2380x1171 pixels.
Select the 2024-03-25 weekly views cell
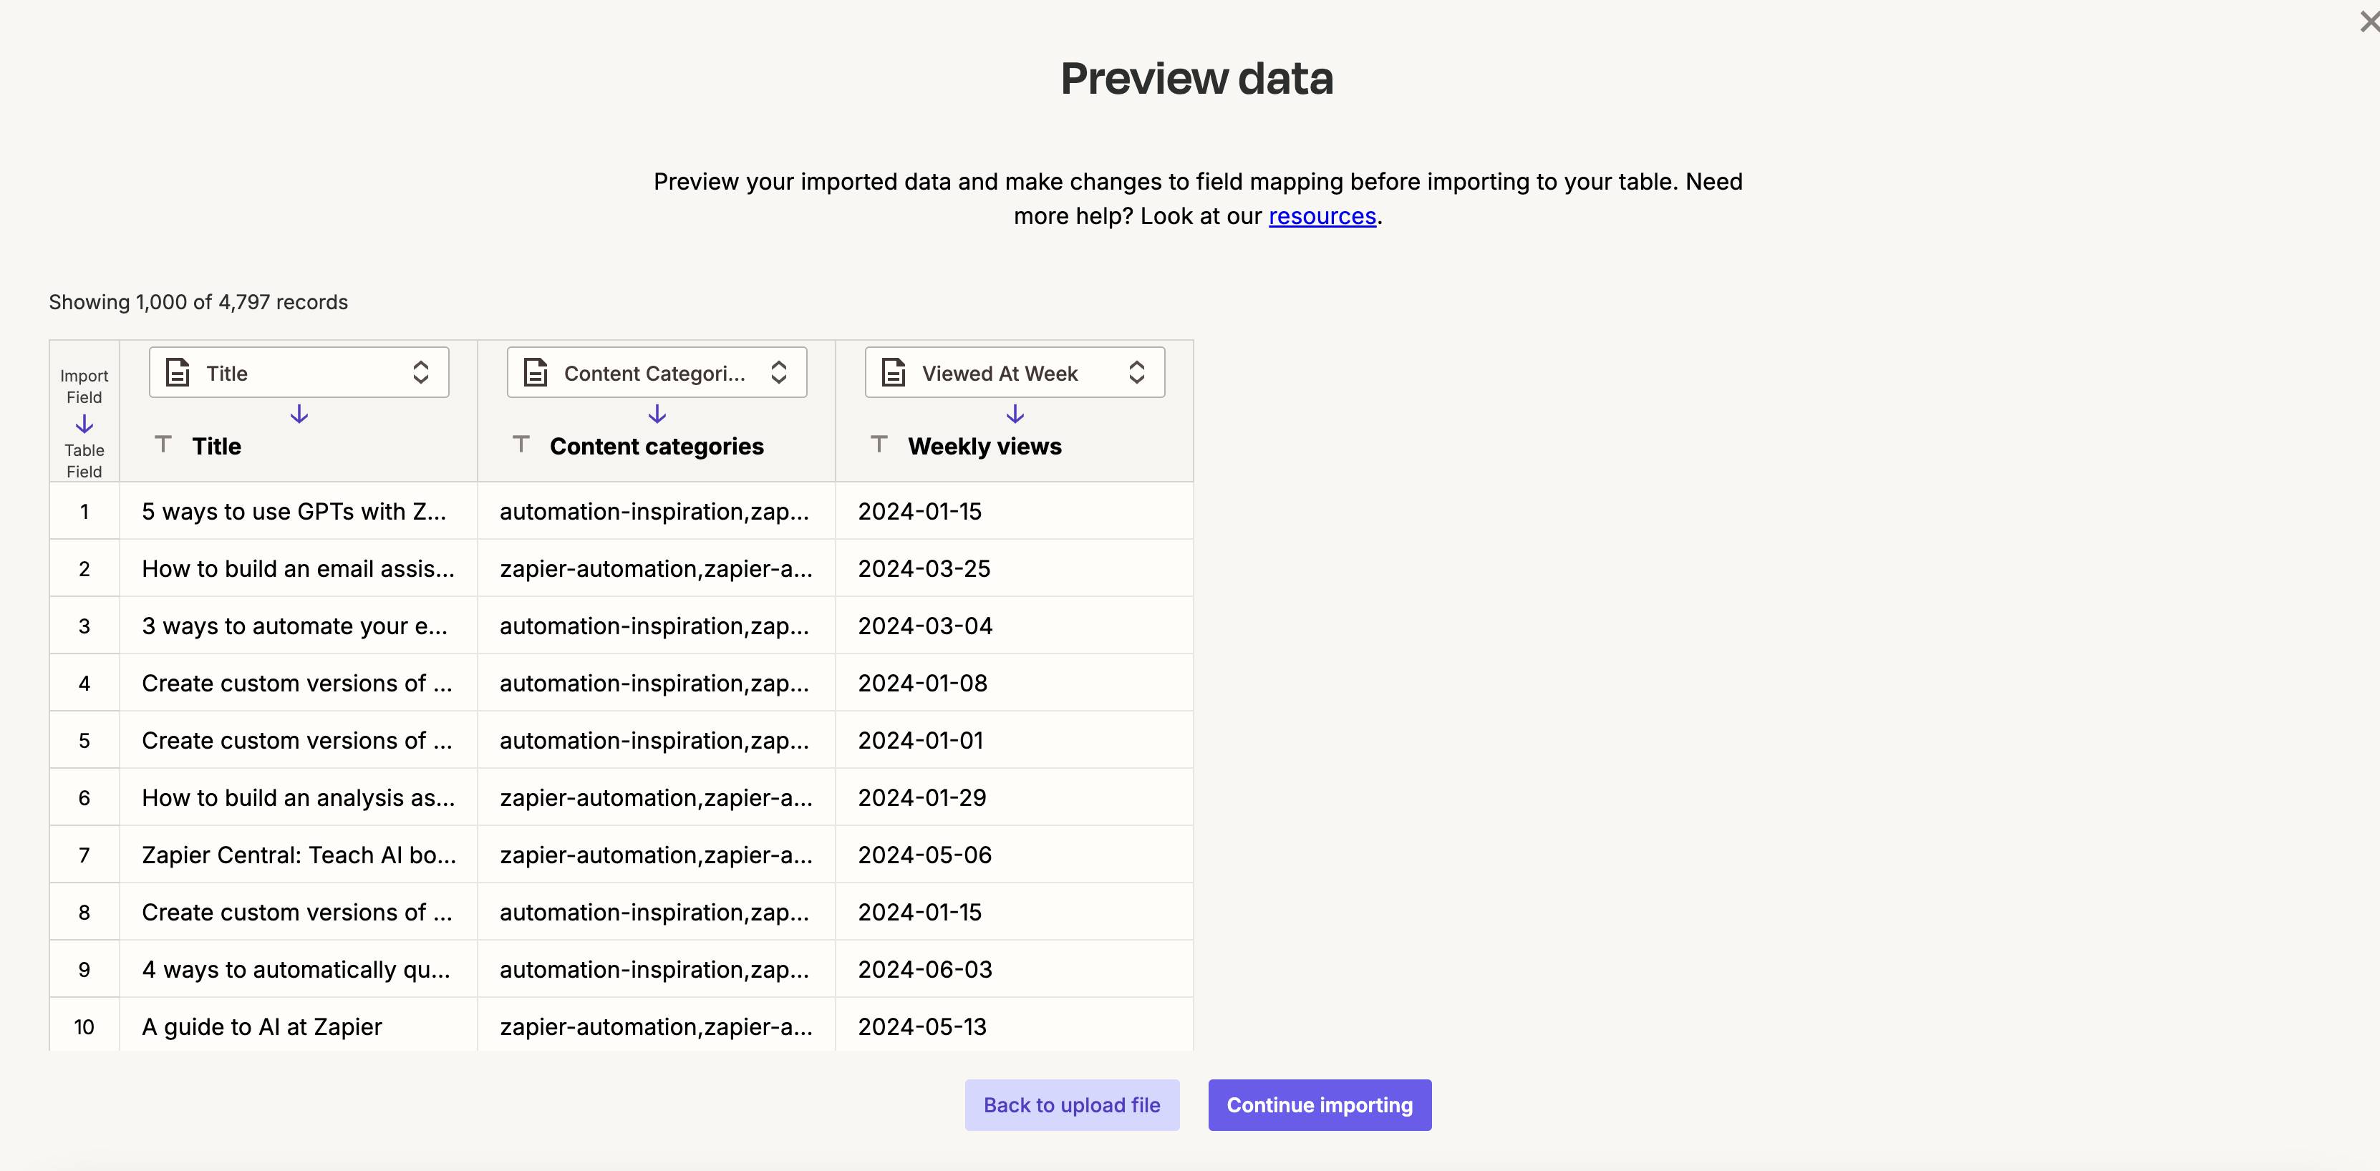[x=1015, y=568]
